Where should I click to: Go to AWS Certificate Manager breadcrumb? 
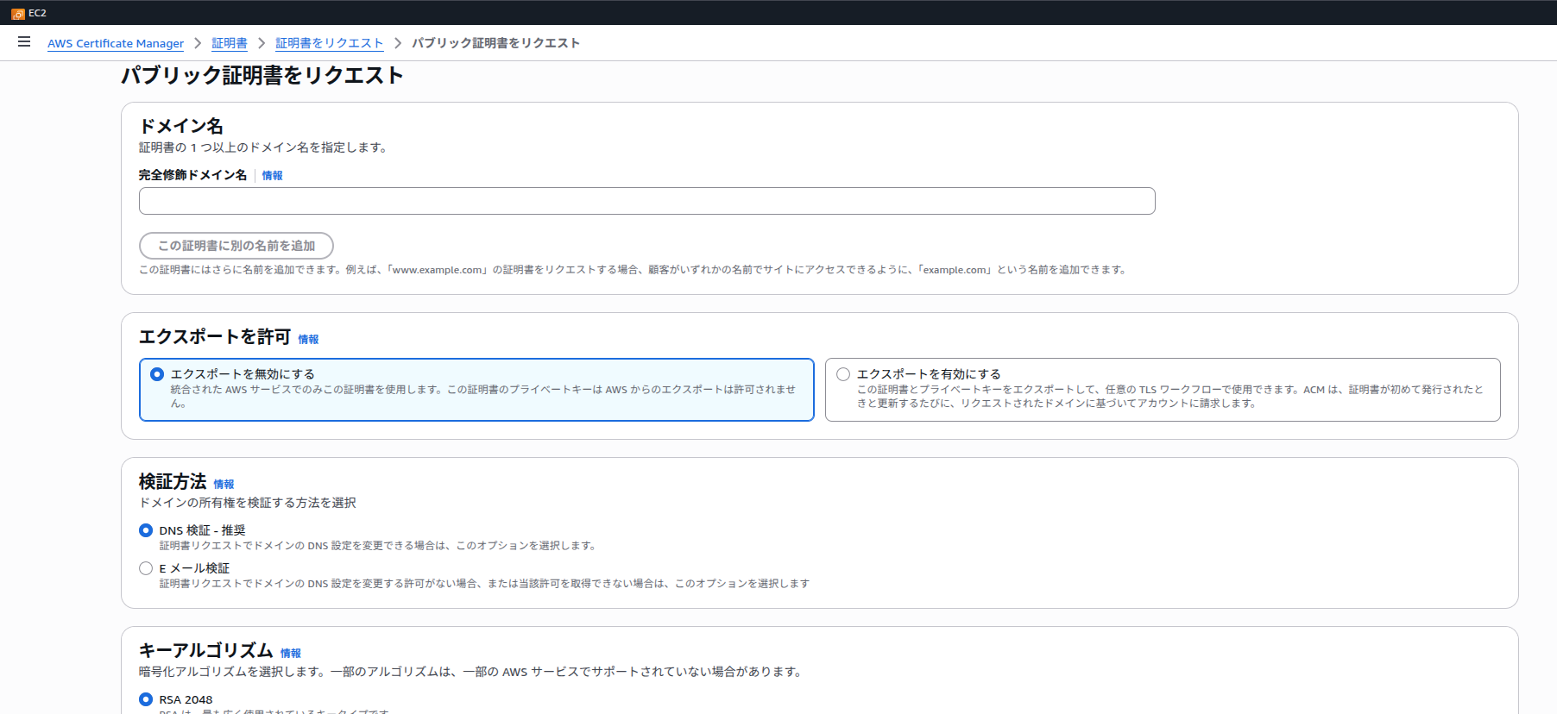click(116, 43)
